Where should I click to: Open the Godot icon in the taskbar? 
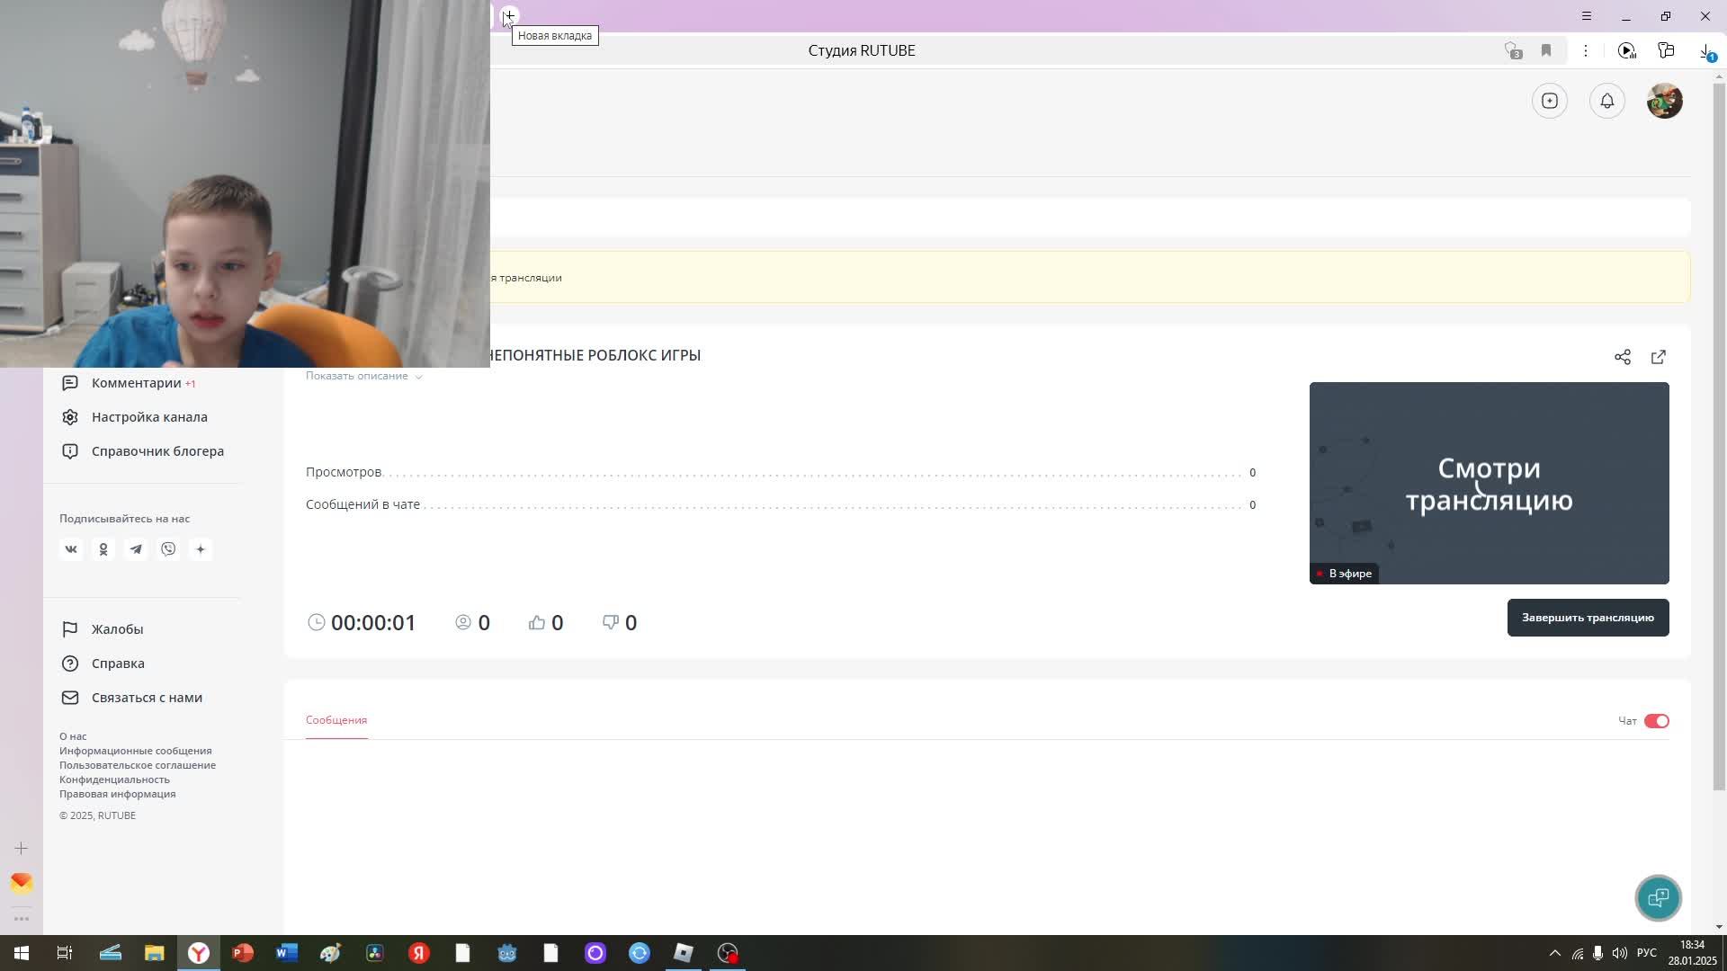tap(507, 953)
